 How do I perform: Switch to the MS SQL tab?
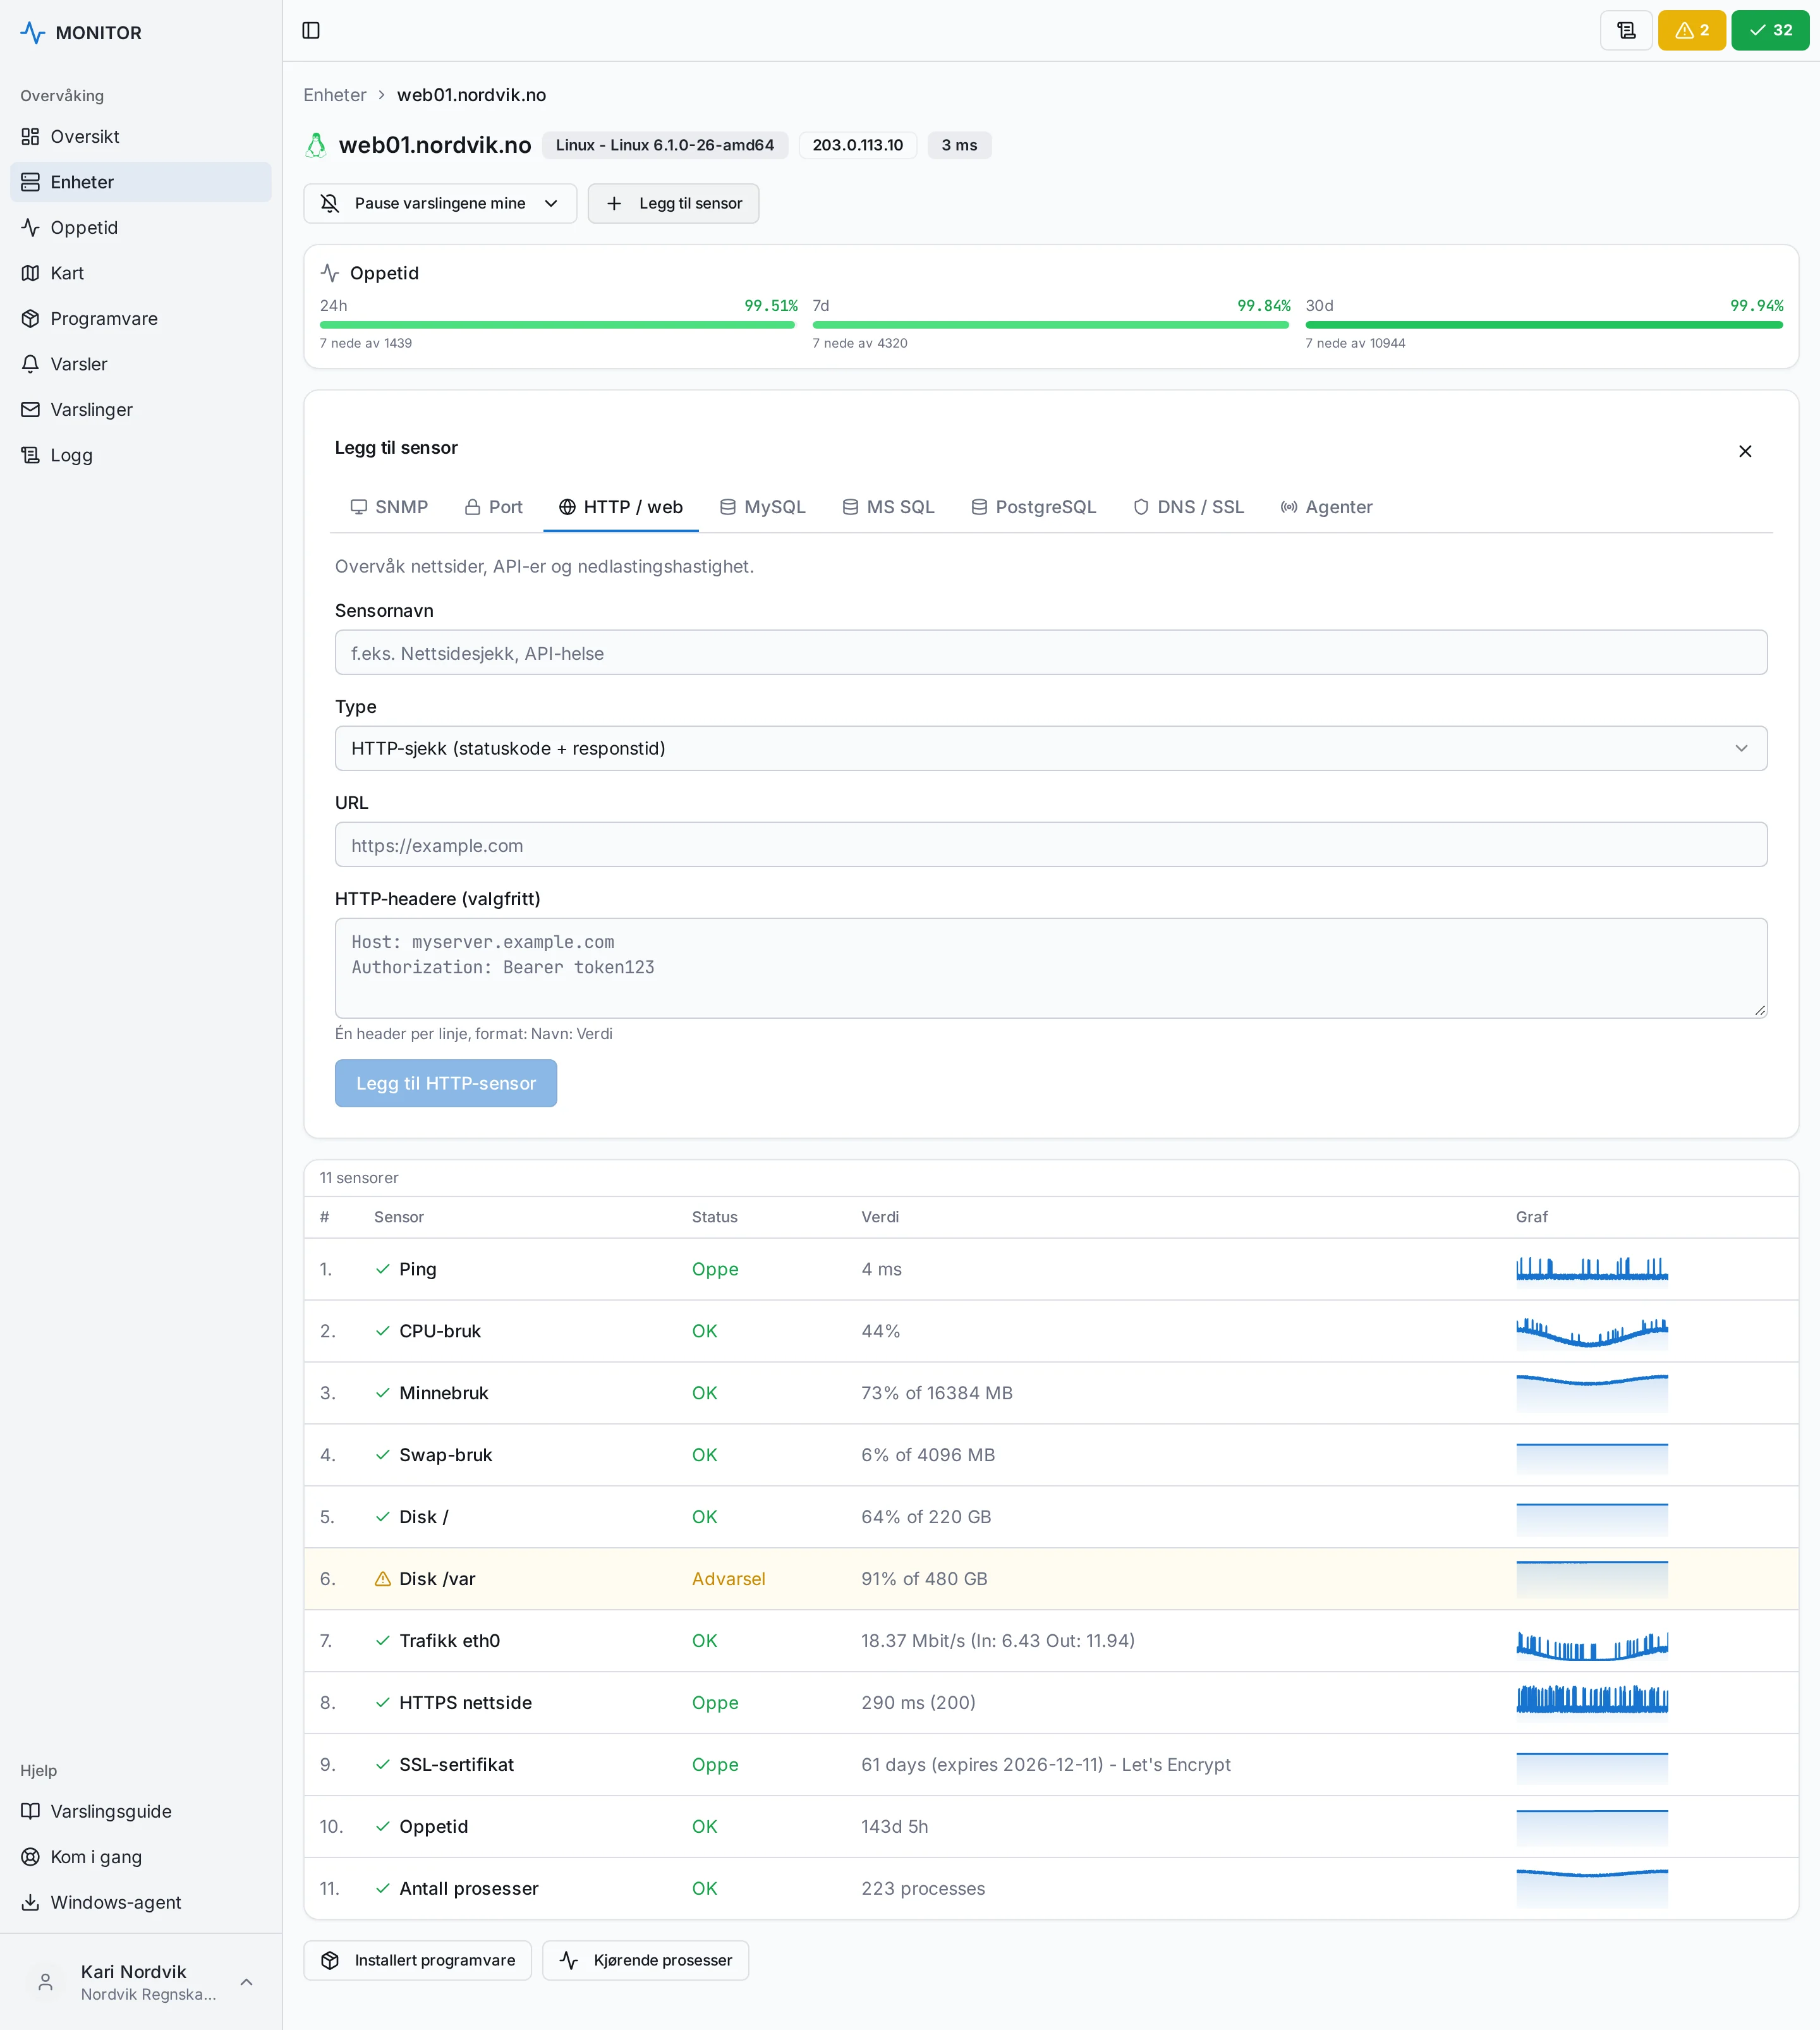click(x=888, y=507)
